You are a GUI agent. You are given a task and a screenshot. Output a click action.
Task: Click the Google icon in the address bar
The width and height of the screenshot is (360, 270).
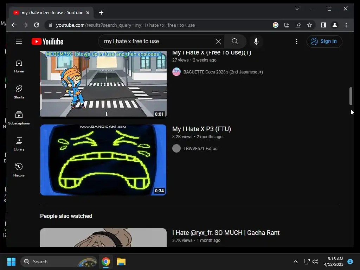point(276,25)
